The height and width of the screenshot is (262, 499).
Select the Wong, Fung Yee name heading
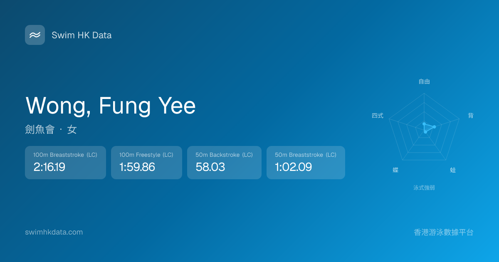[x=111, y=106]
